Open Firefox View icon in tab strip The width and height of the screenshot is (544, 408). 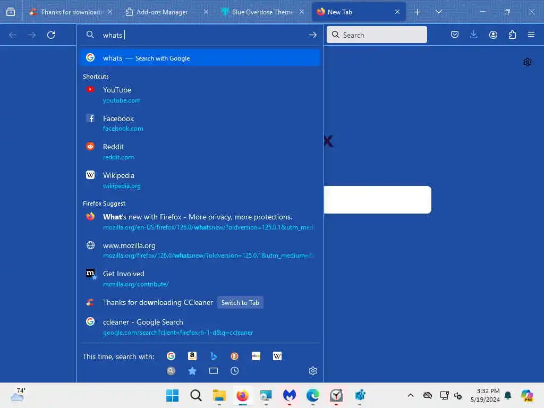point(11,12)
